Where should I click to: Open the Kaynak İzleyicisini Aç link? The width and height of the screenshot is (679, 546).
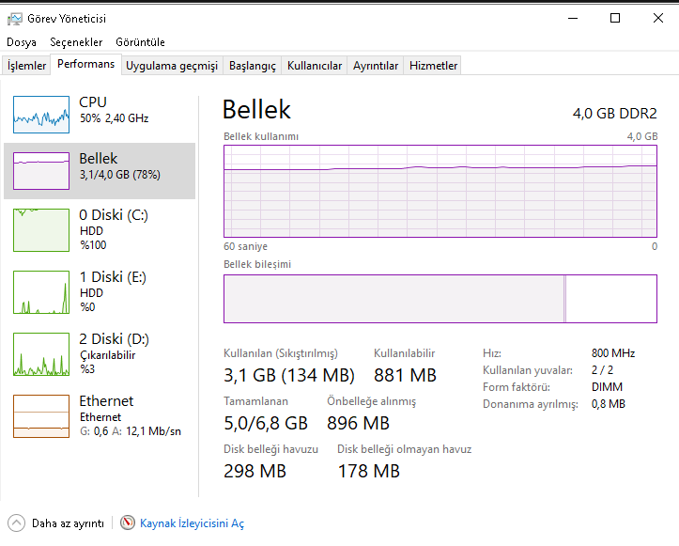point(192,523)
